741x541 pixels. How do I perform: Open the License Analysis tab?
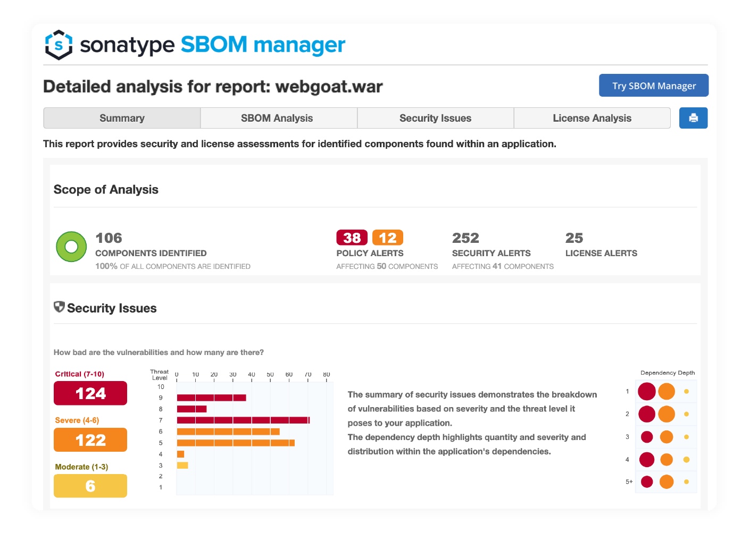tap(592, 118)
